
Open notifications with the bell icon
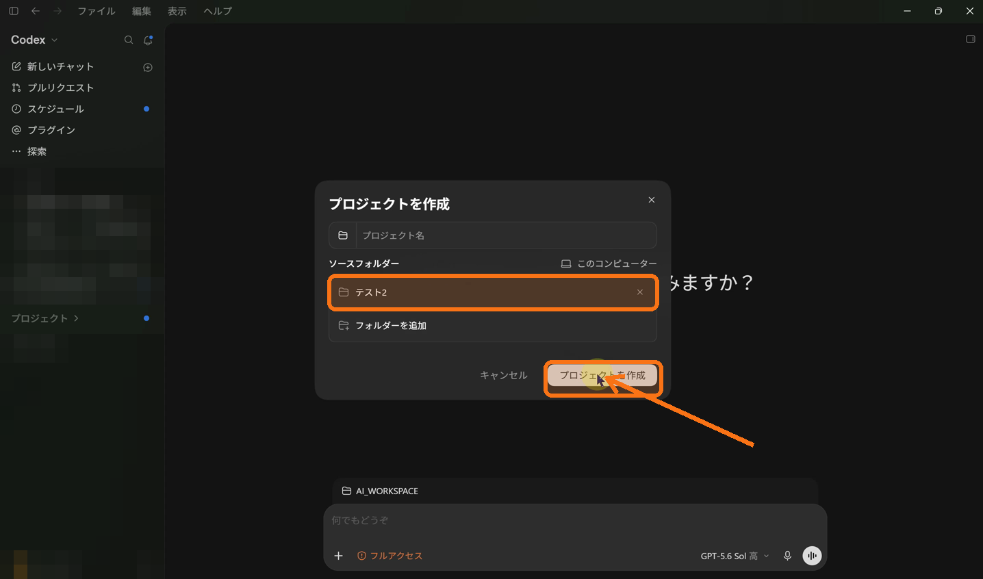coord(148,40)
